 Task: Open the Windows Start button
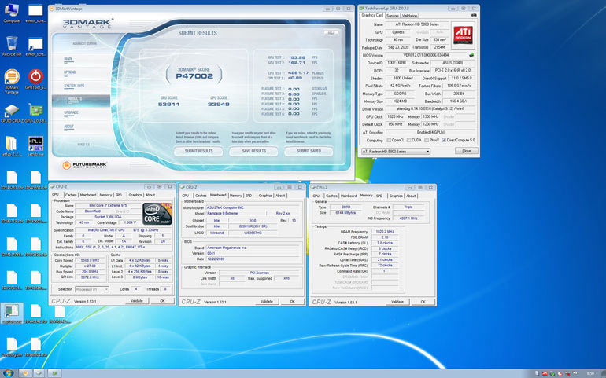(8, 373)
